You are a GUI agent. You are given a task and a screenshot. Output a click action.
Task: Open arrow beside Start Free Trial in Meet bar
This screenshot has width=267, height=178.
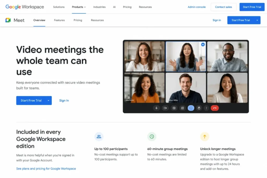click(x=257, y=20)
